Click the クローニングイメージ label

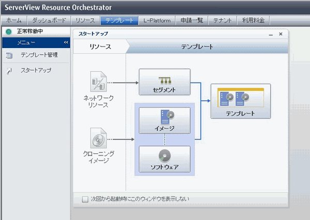[99, 157]
